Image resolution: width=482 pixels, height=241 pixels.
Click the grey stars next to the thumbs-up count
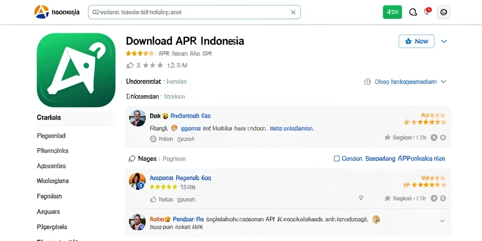coord(153,65)
